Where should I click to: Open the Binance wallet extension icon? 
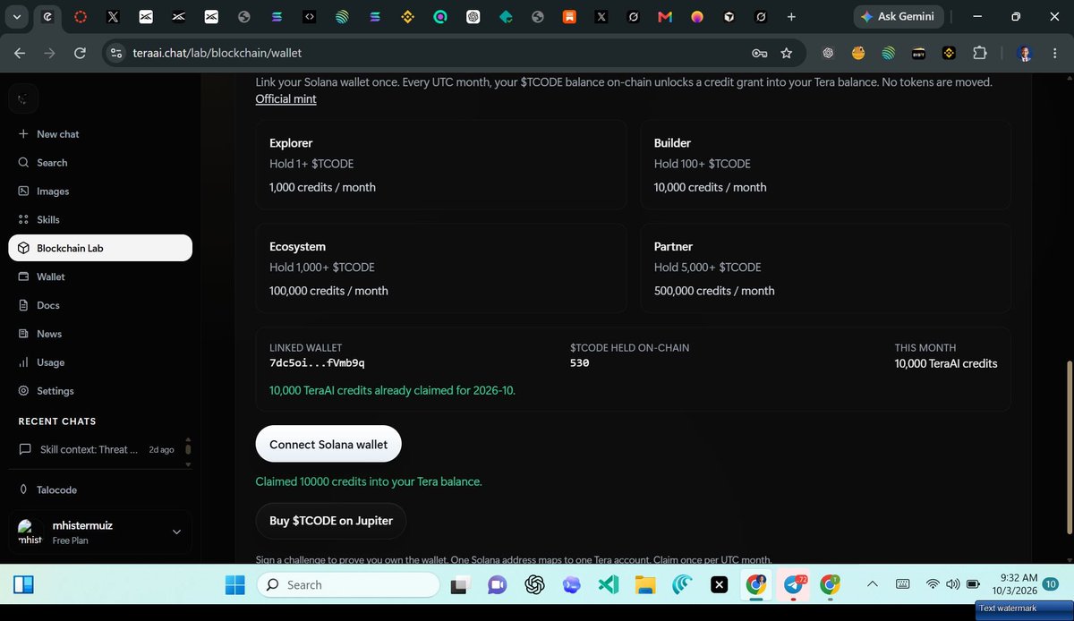949,54
